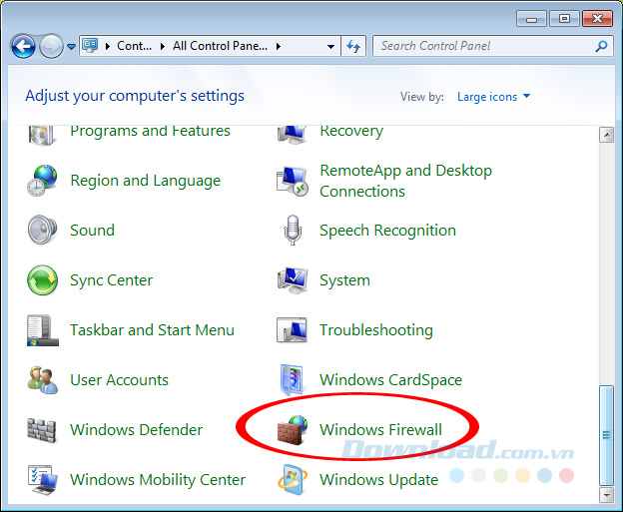Open the Windows Update icon
The image size is (623, 512).
(x=292, y=479)
